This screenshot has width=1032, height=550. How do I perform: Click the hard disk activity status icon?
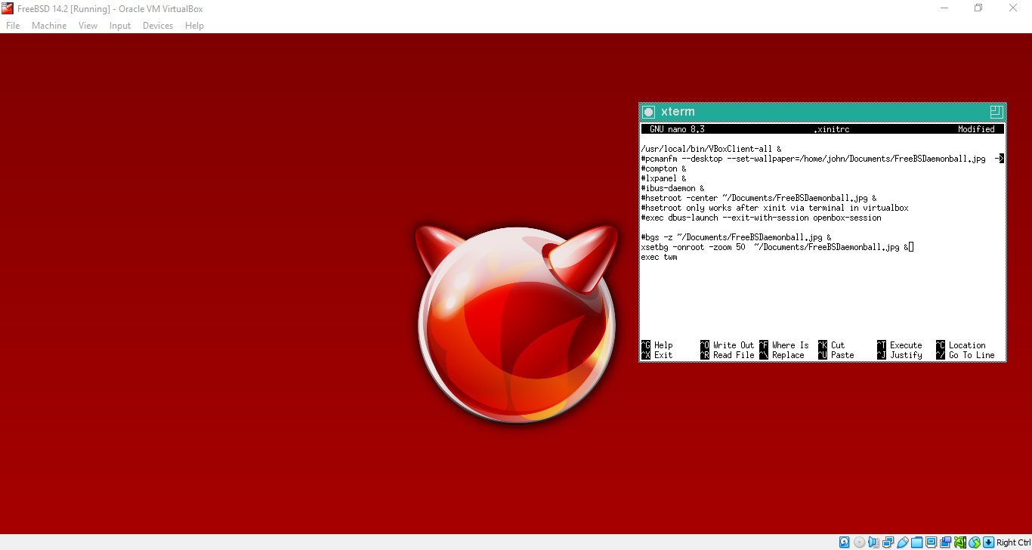pyautogui.click(x=845, y=542)
